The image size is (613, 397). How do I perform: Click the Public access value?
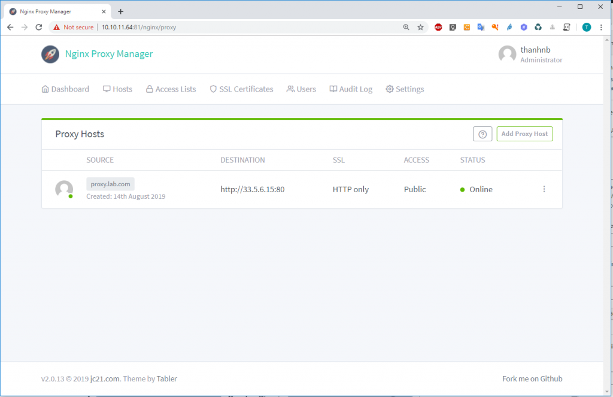pyautogui.click(x=414, y=189)
